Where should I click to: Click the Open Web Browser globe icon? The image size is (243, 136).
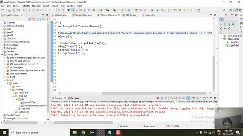coord(152,10)
